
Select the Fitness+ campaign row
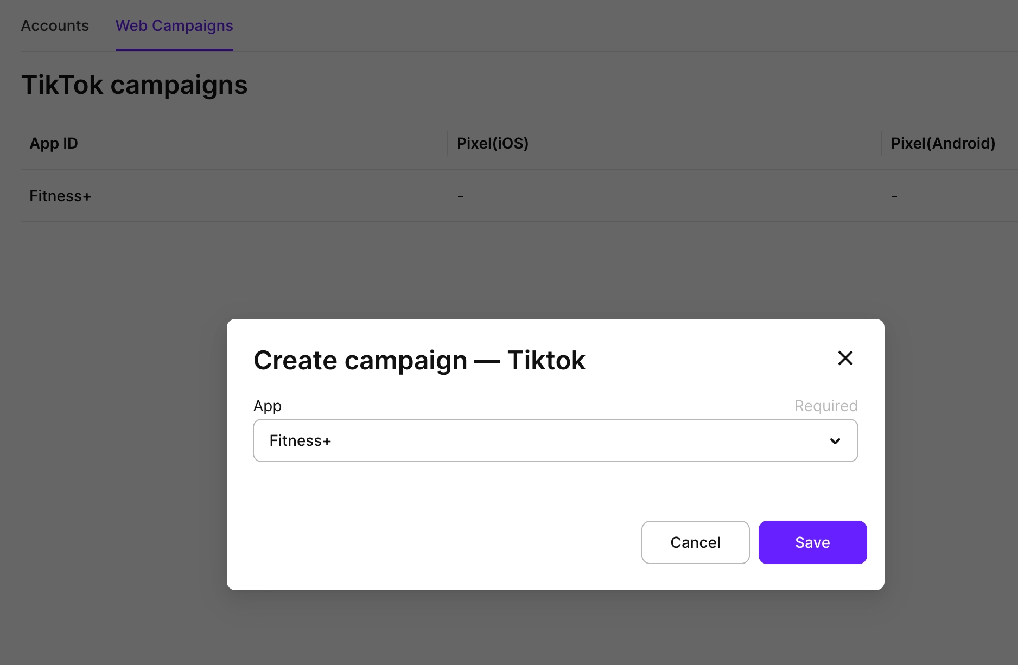(x=60, y=196)
